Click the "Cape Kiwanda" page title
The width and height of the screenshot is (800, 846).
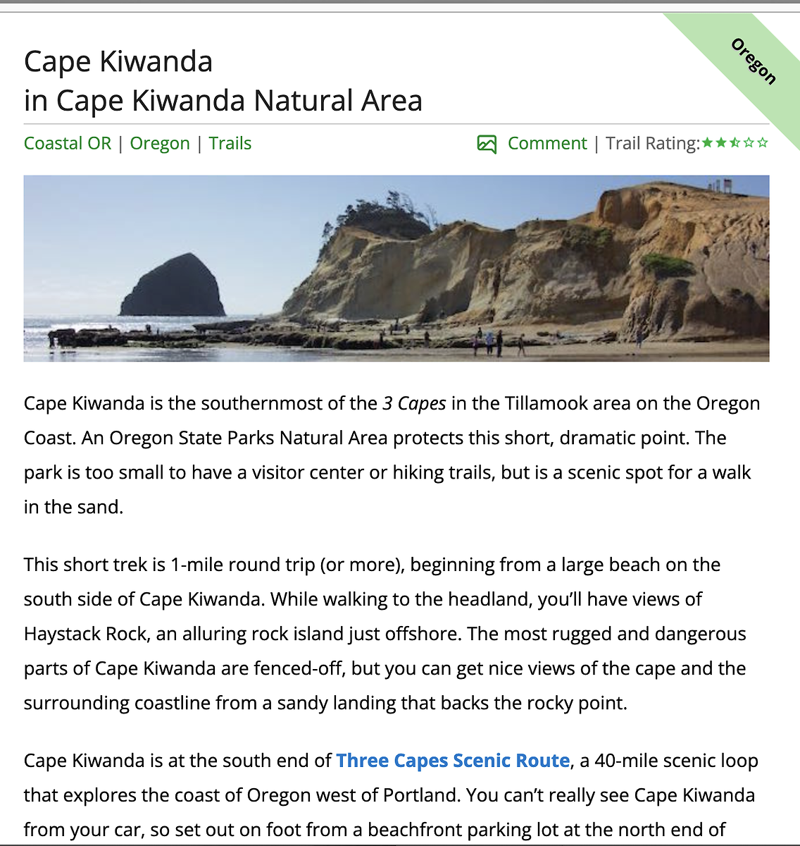tap(118, 61)
